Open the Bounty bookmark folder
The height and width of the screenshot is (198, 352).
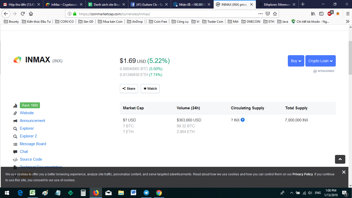tap(11, 21)
